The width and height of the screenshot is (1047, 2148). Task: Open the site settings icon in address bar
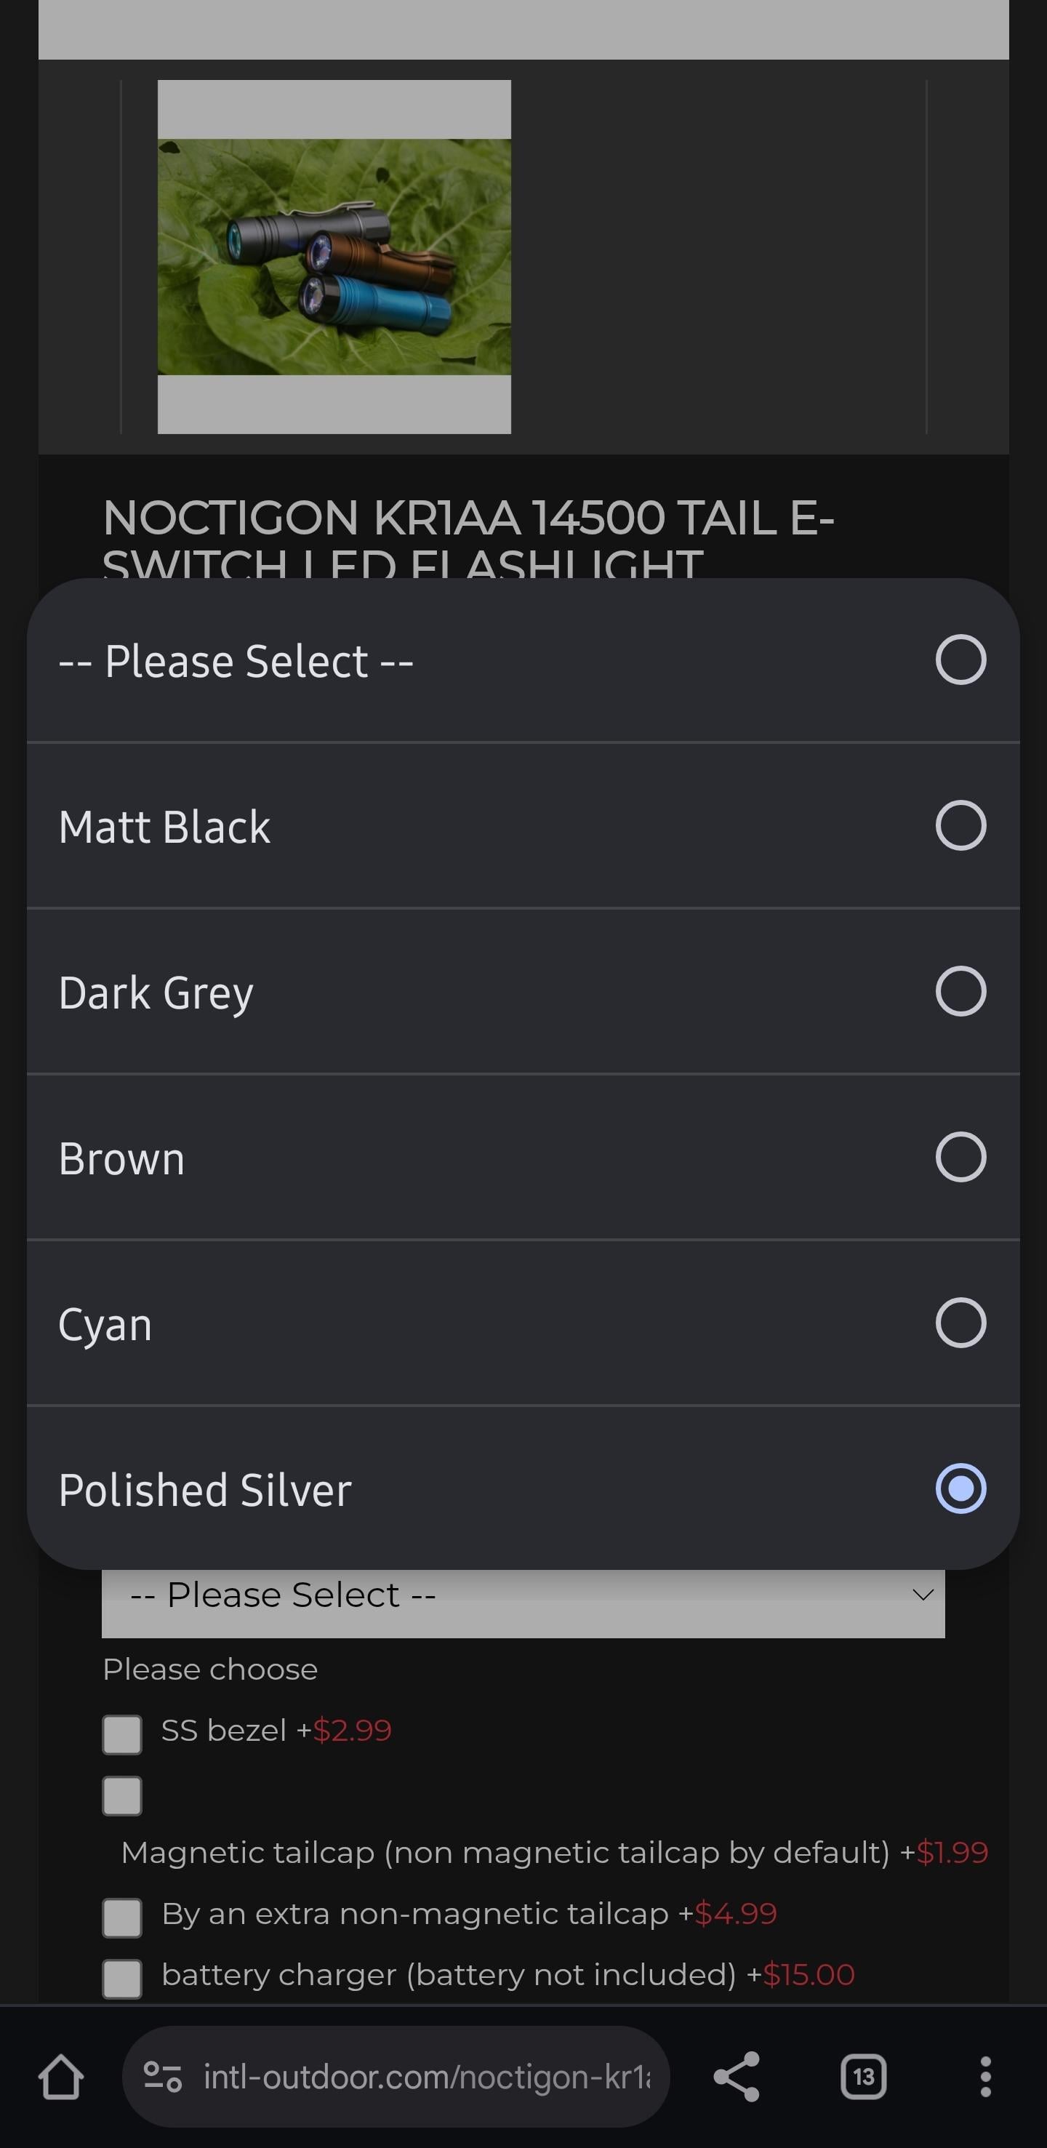[163, 2076]
